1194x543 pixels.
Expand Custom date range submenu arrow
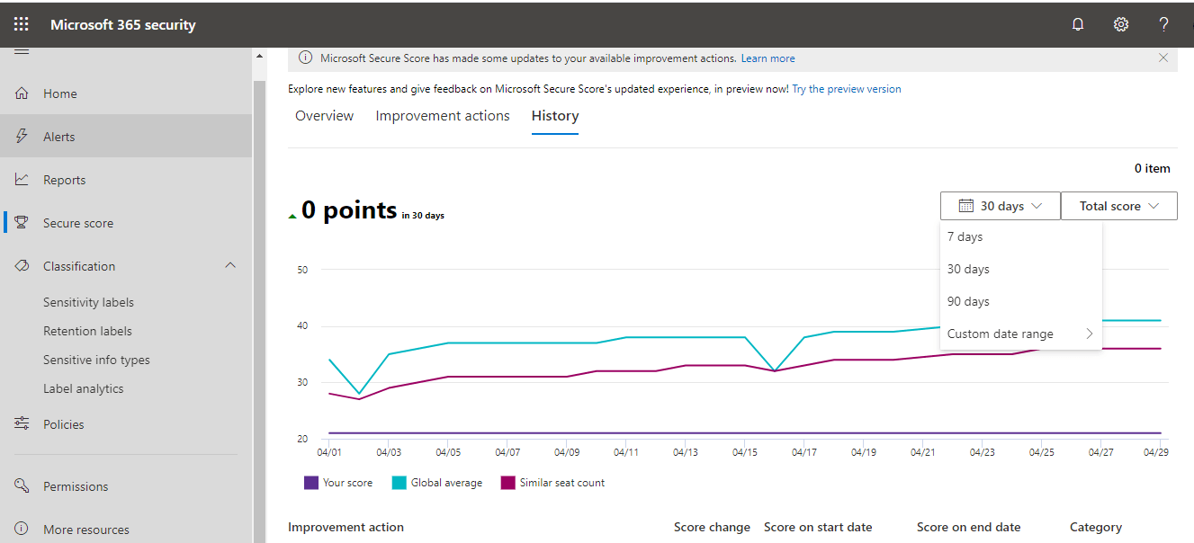1089,334
